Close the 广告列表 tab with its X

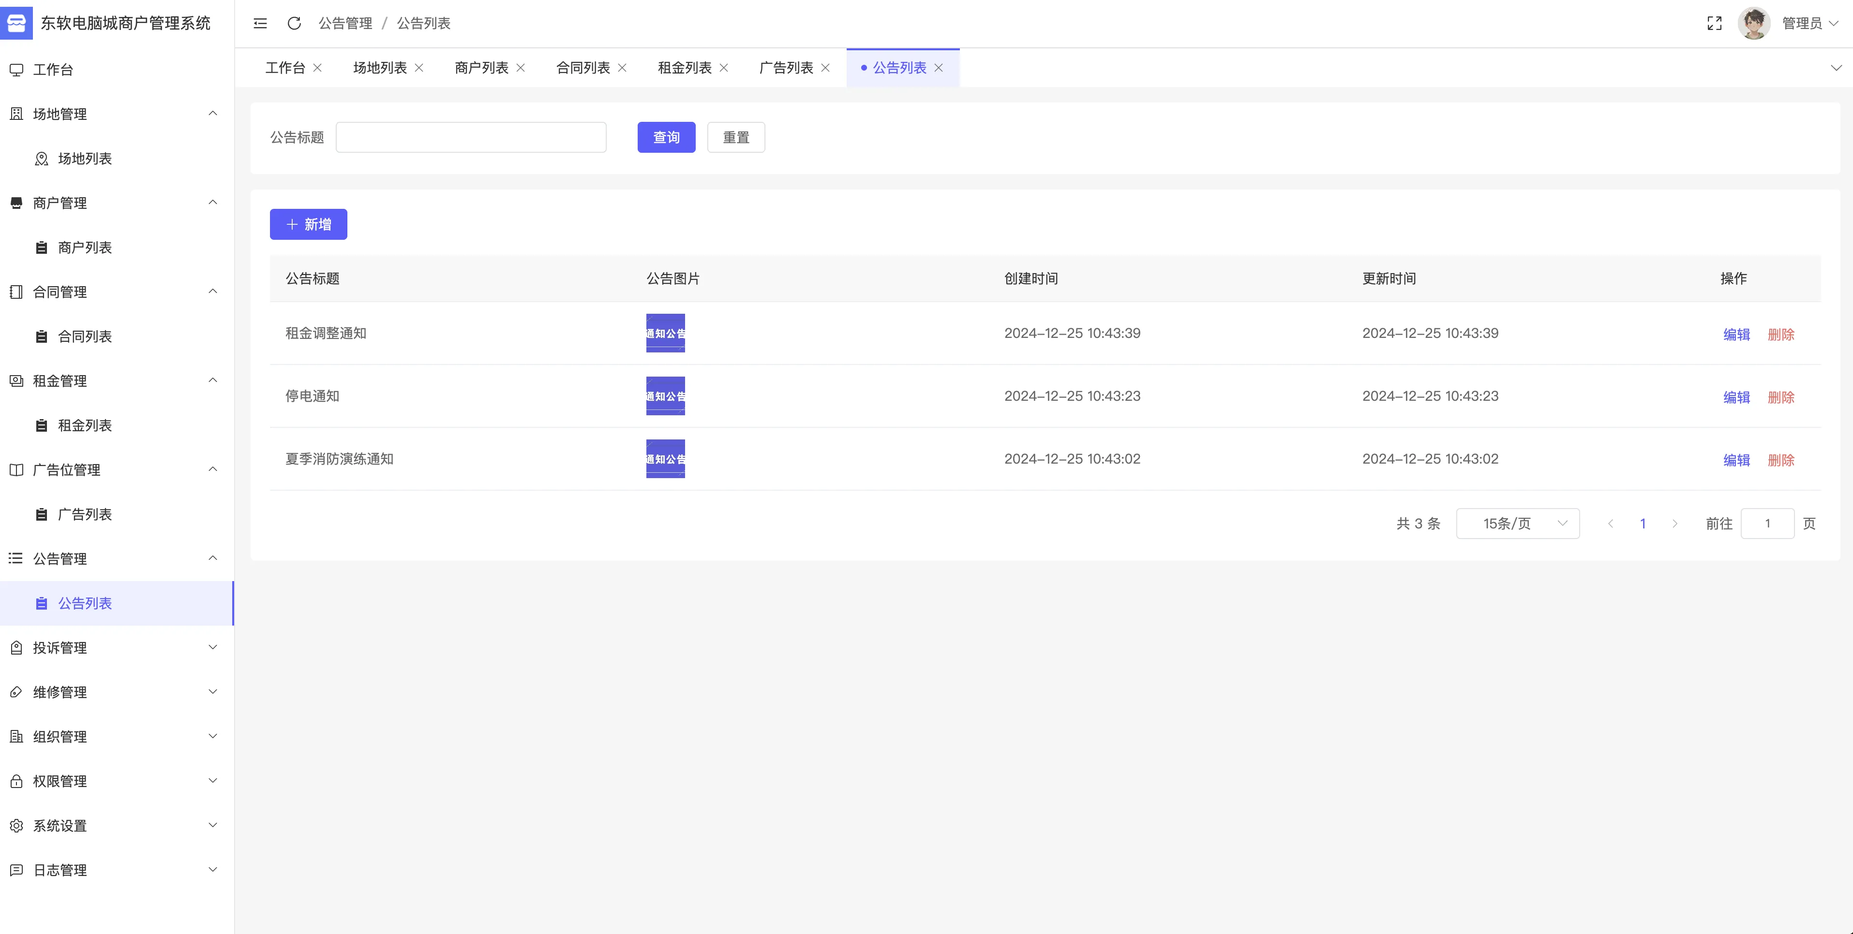click(826, 68)
